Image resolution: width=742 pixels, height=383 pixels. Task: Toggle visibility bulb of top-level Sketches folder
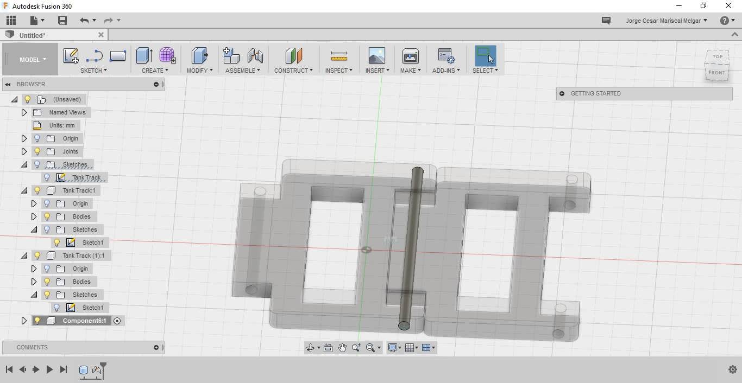(x=37, y=164)
